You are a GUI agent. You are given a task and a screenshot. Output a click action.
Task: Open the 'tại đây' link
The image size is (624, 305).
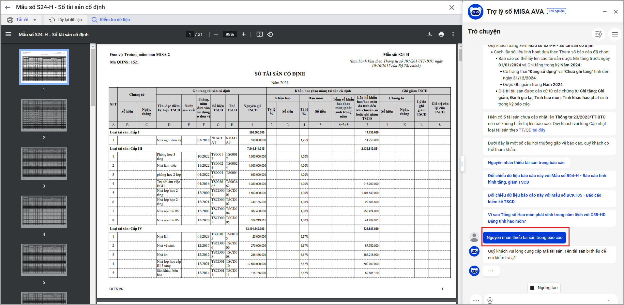click(539, 130)
